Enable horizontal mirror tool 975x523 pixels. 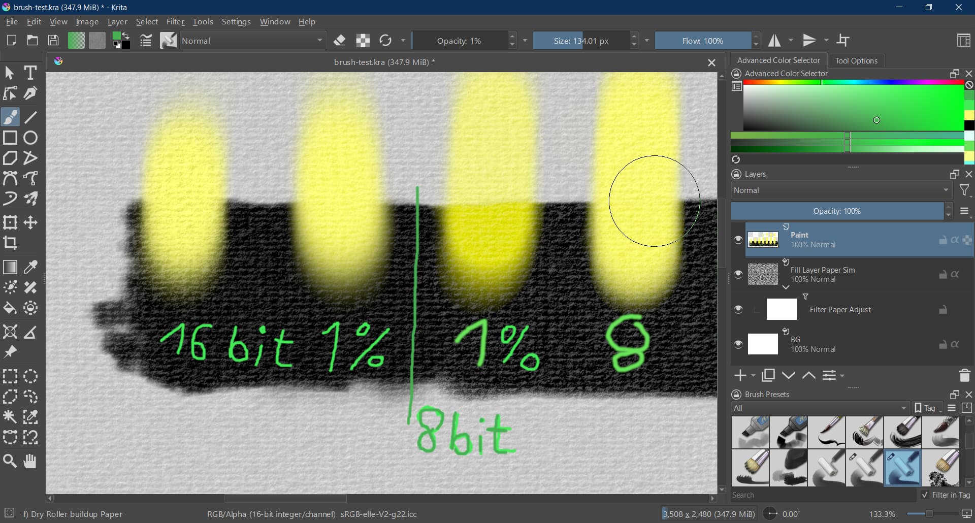click(x=774, y=41)
